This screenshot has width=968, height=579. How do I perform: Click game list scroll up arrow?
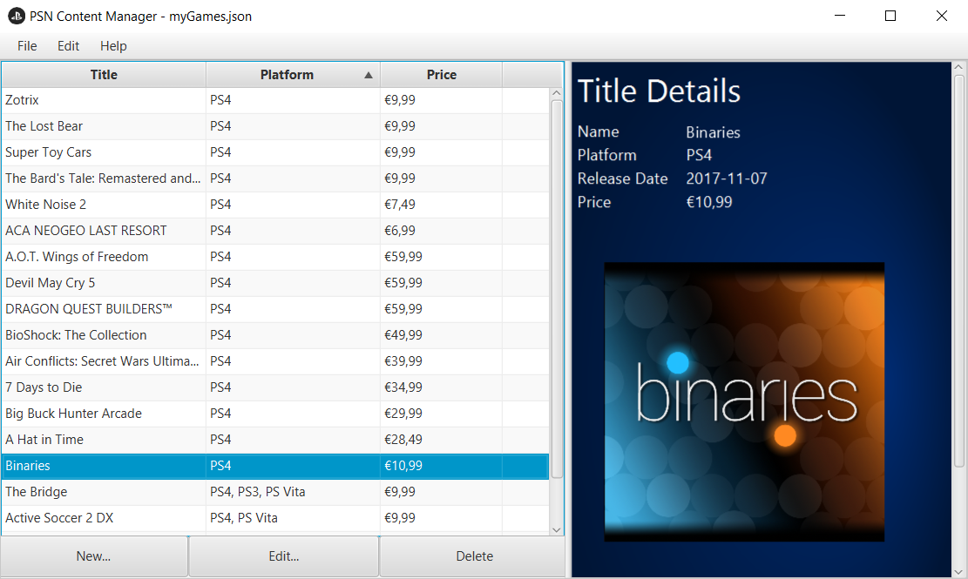556,94
